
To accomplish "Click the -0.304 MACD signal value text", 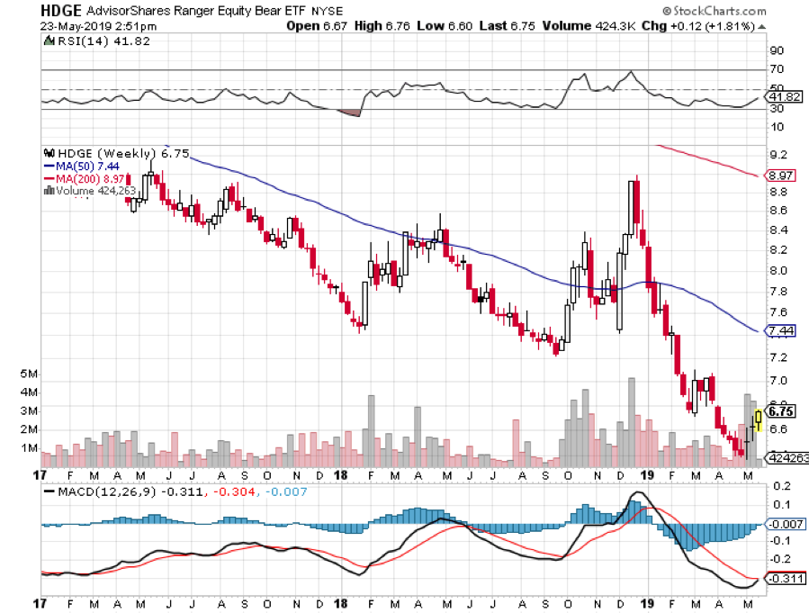I will [x=234, y=491].
